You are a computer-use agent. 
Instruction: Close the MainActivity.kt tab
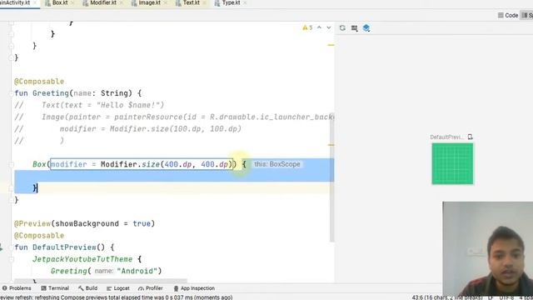(35, 3)
